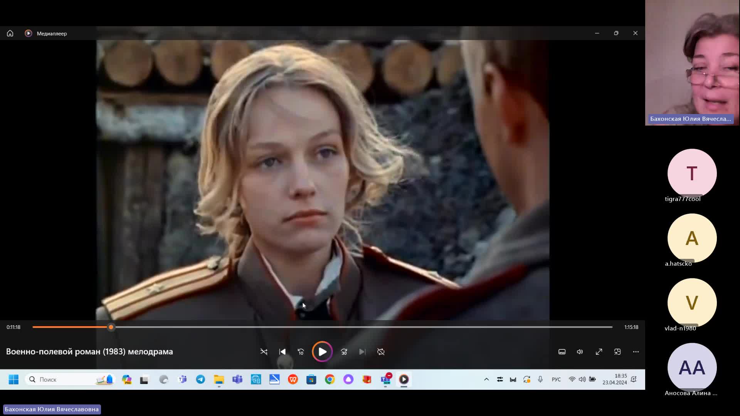Skip forward 30 seconds
Screen dimensions: 740x416
click(x=344, y=352)
